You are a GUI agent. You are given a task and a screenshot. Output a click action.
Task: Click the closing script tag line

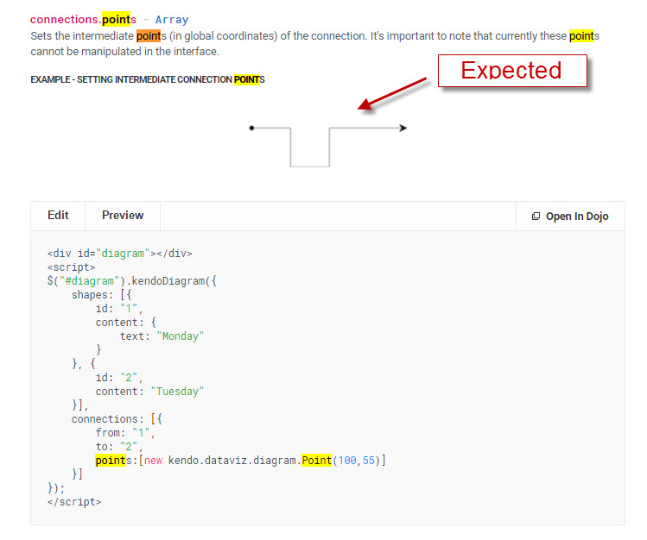point(74,502)
